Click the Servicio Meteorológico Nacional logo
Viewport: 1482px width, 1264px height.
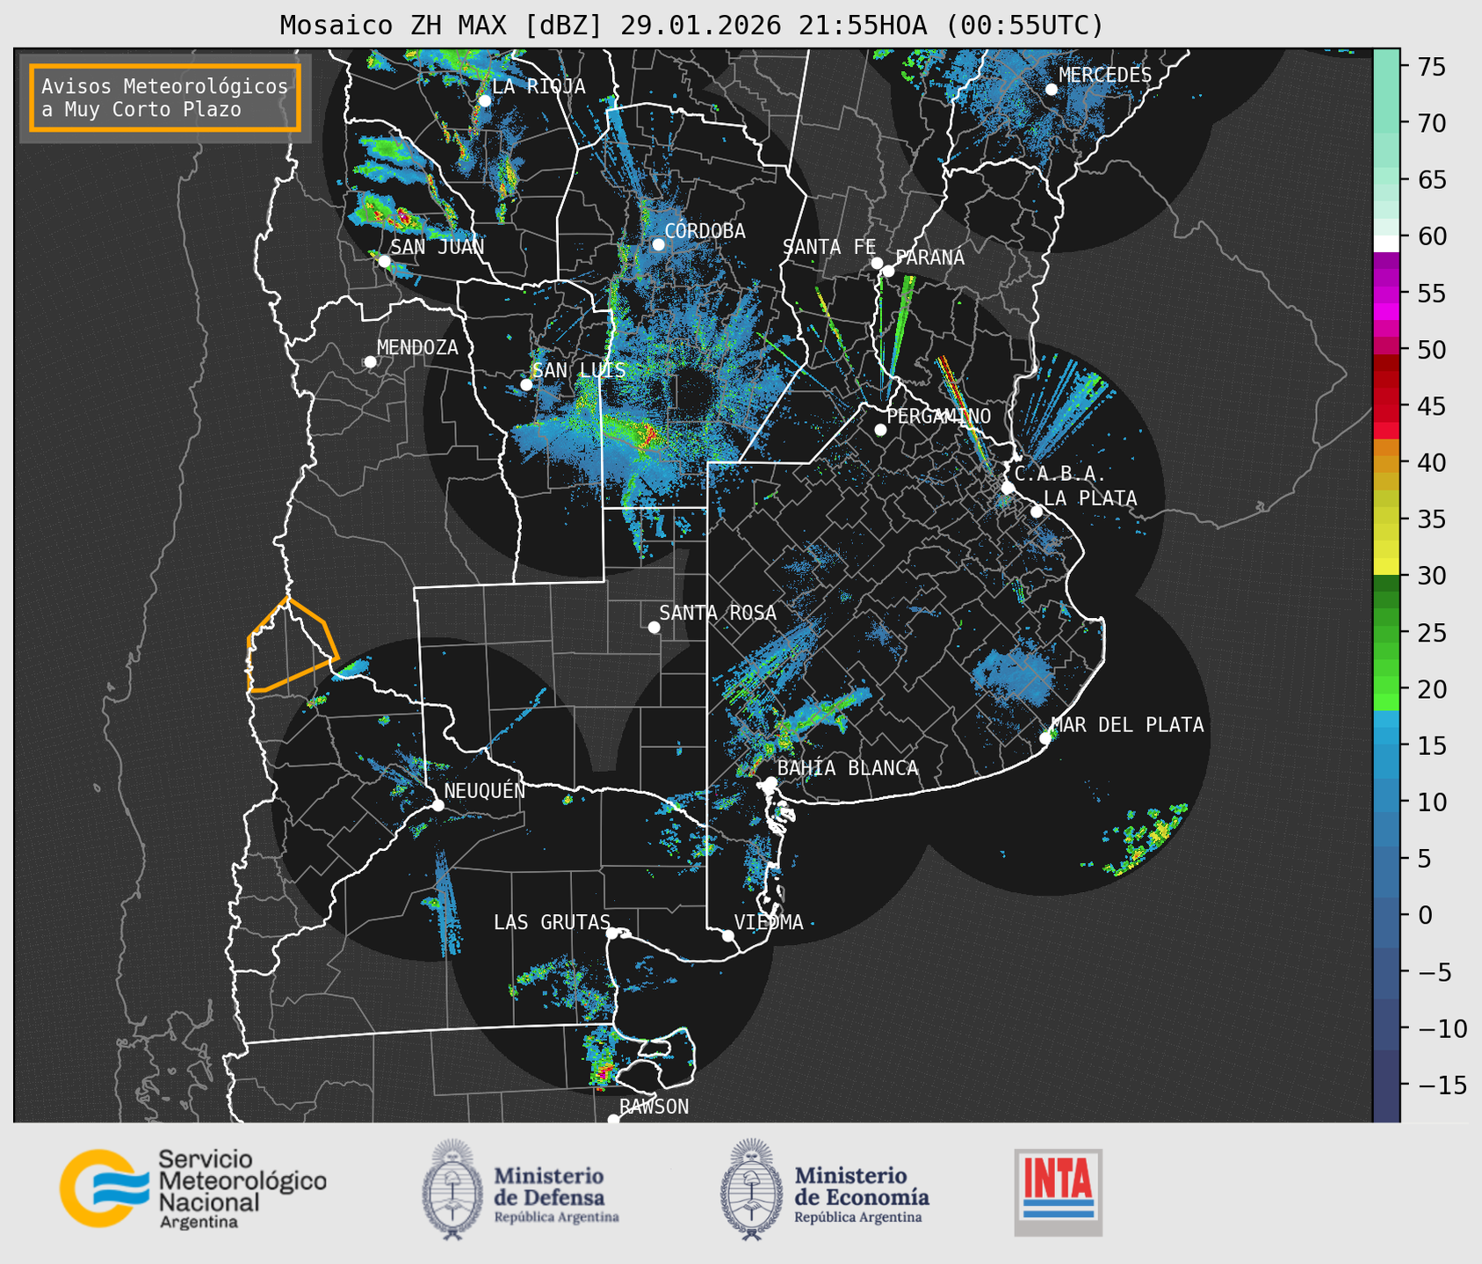(193, 1188)
